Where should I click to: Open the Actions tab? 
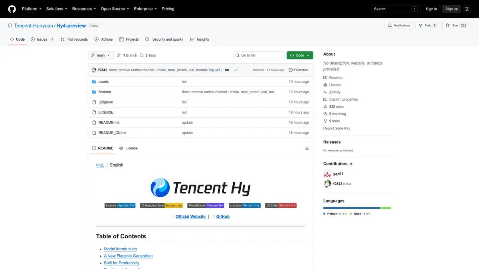pyautogui.click(x=104, y=39)
